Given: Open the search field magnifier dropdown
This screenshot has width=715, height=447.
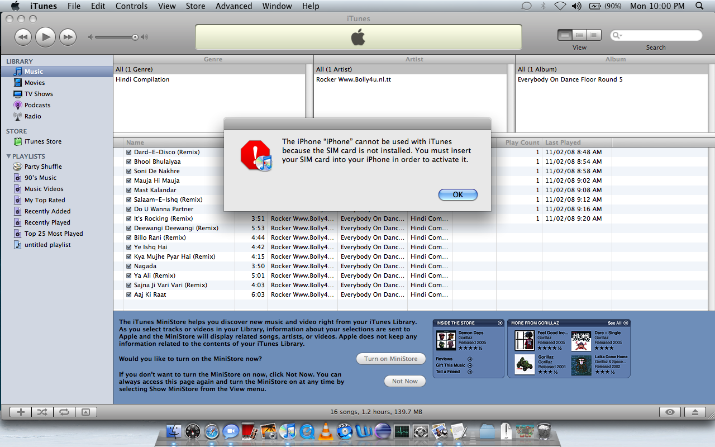Looking at the screenshot, I should (x=617, y=35).
